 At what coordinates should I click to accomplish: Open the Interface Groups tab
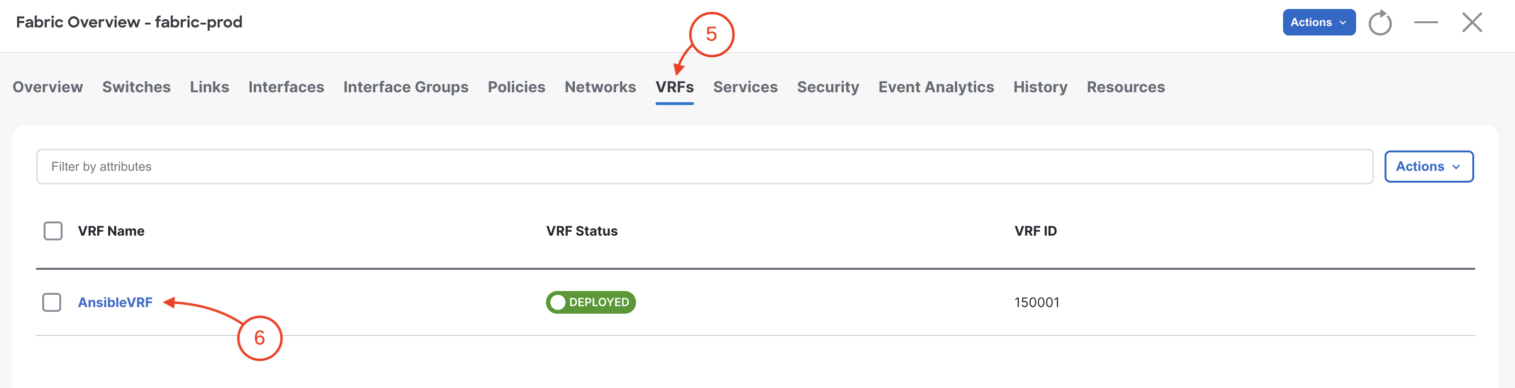click(x=406, y=87)
